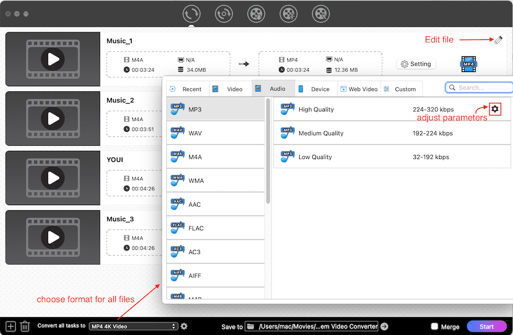Enable the Merge checkbox

pos(435,326)
